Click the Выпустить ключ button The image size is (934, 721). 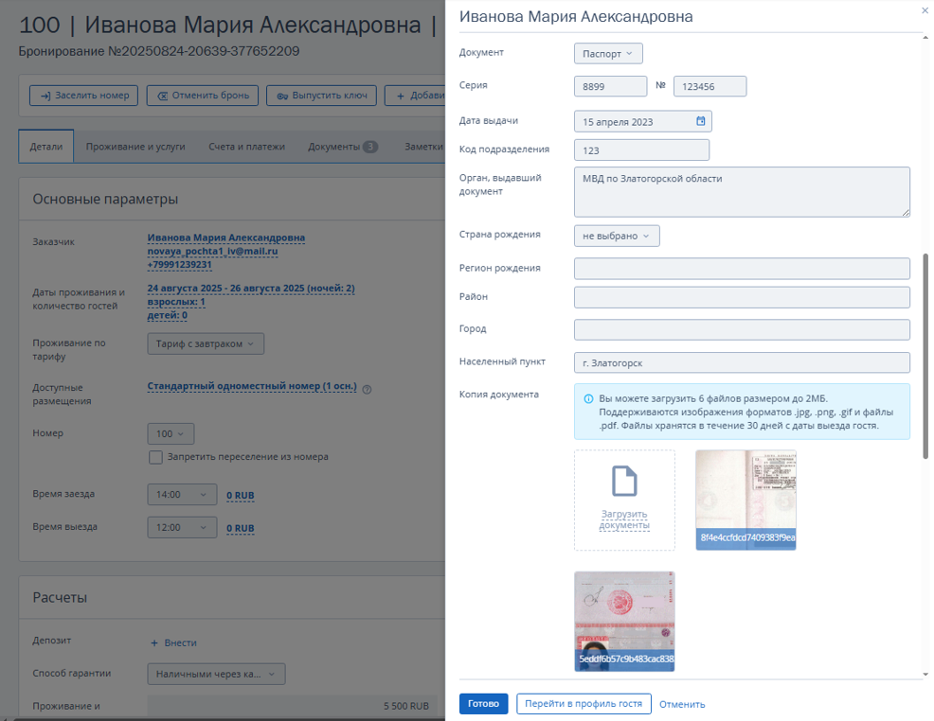click(322, 96)
